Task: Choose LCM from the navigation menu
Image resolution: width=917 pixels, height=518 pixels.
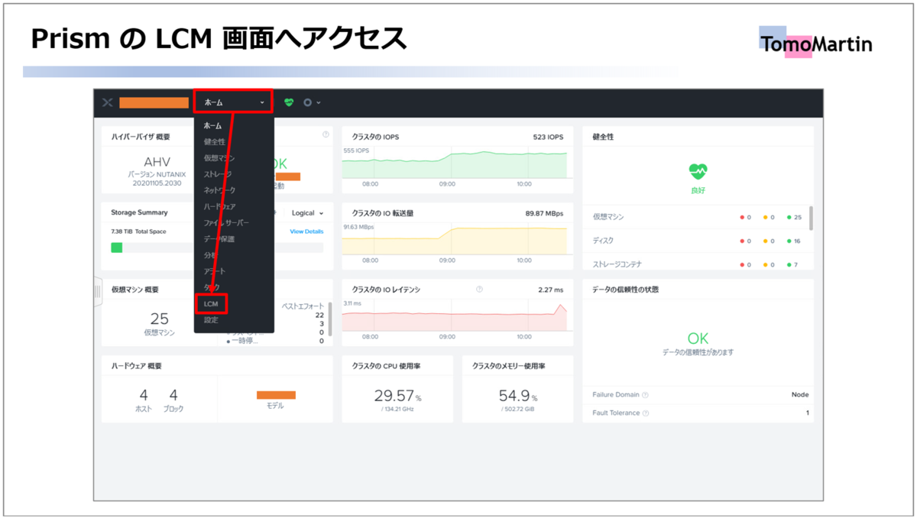Action: click(211, 304)
